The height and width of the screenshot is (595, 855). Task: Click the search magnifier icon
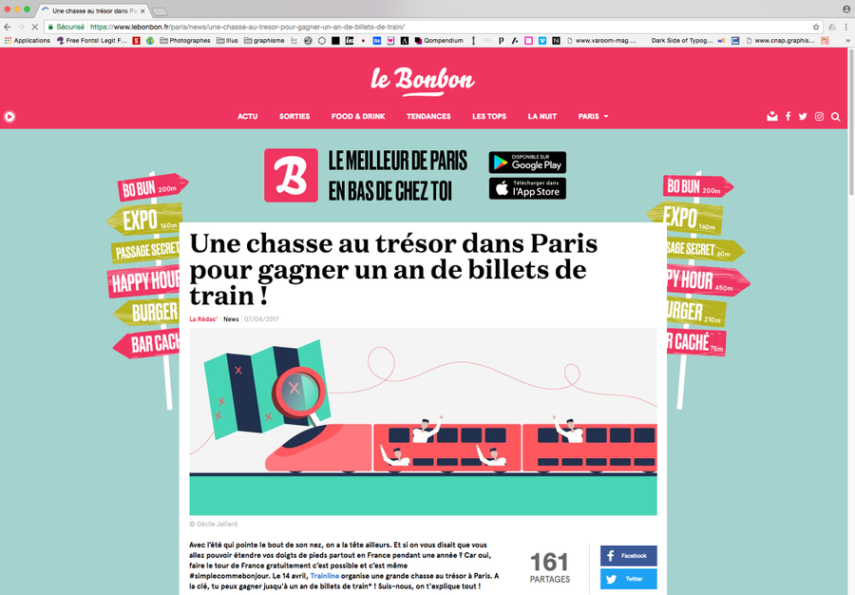click(x=835, y=117)
